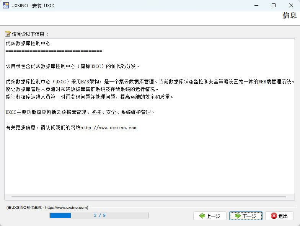The image size is (300, 226).
Task: Click the green left arrow on 上一步
Action: pyautogui.click(x=202, y=216)
